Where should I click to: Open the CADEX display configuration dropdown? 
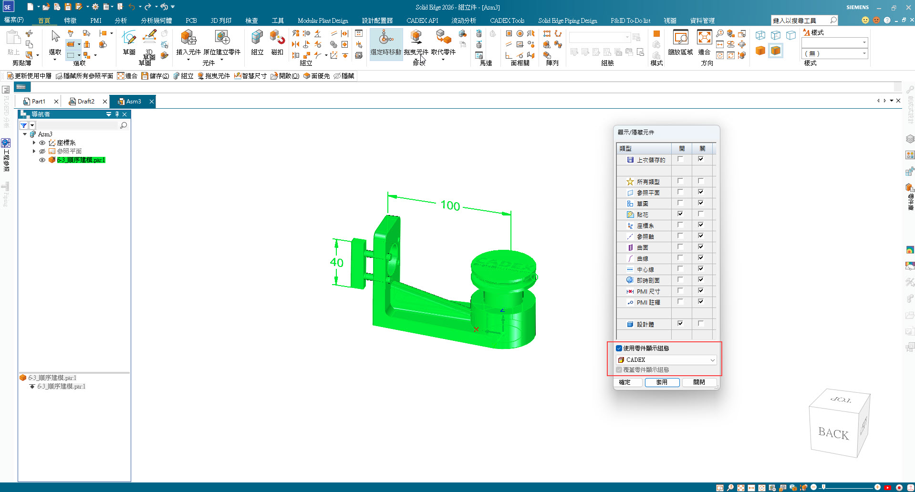tap(712, 360)
